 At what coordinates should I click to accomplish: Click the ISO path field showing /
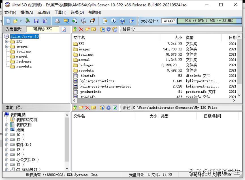(187, 29)
